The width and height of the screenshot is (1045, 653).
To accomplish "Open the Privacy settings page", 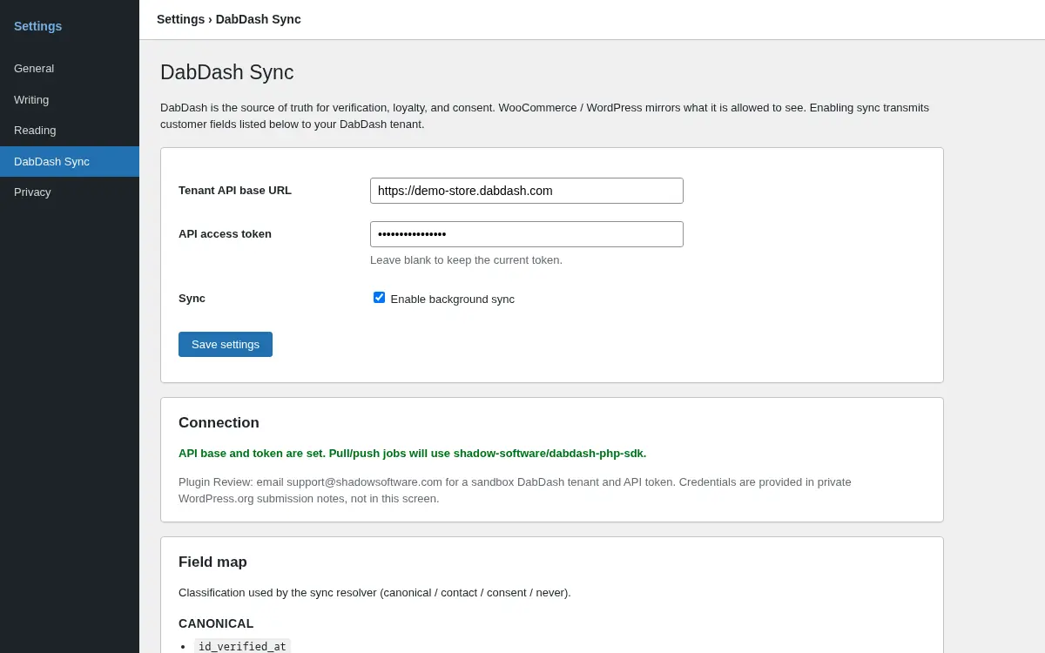I will 70,192.
